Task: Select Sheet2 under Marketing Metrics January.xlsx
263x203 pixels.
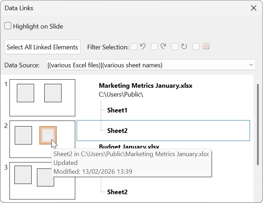Action: [x=117, y=131]
